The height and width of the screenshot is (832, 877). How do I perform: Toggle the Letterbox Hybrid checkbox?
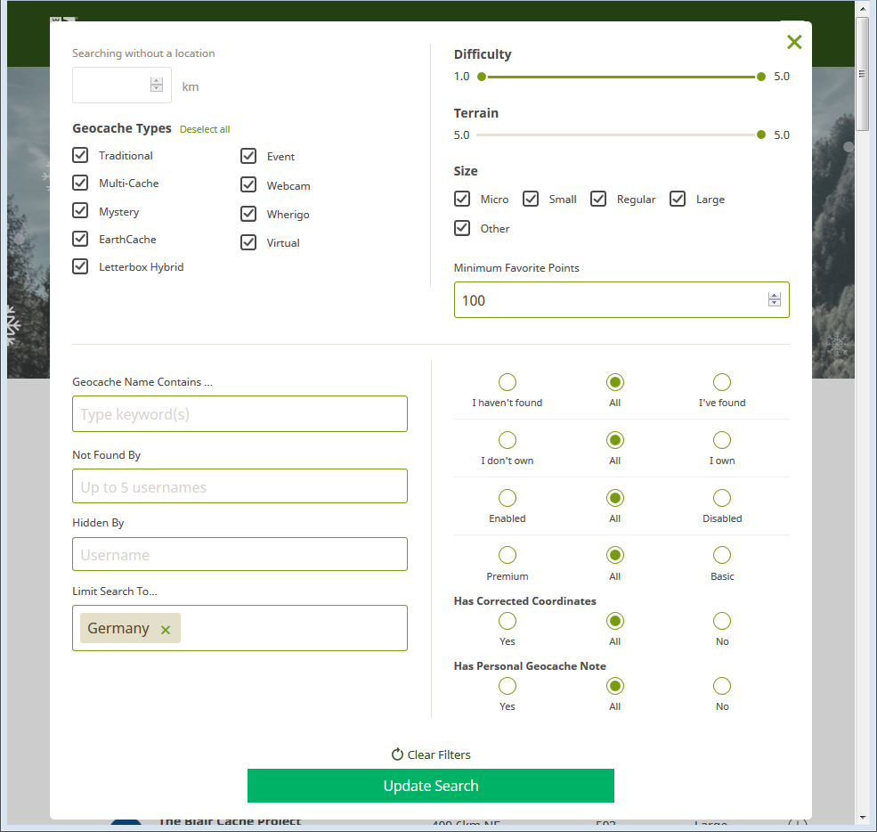pyautogui.click(x=80, y=266)
